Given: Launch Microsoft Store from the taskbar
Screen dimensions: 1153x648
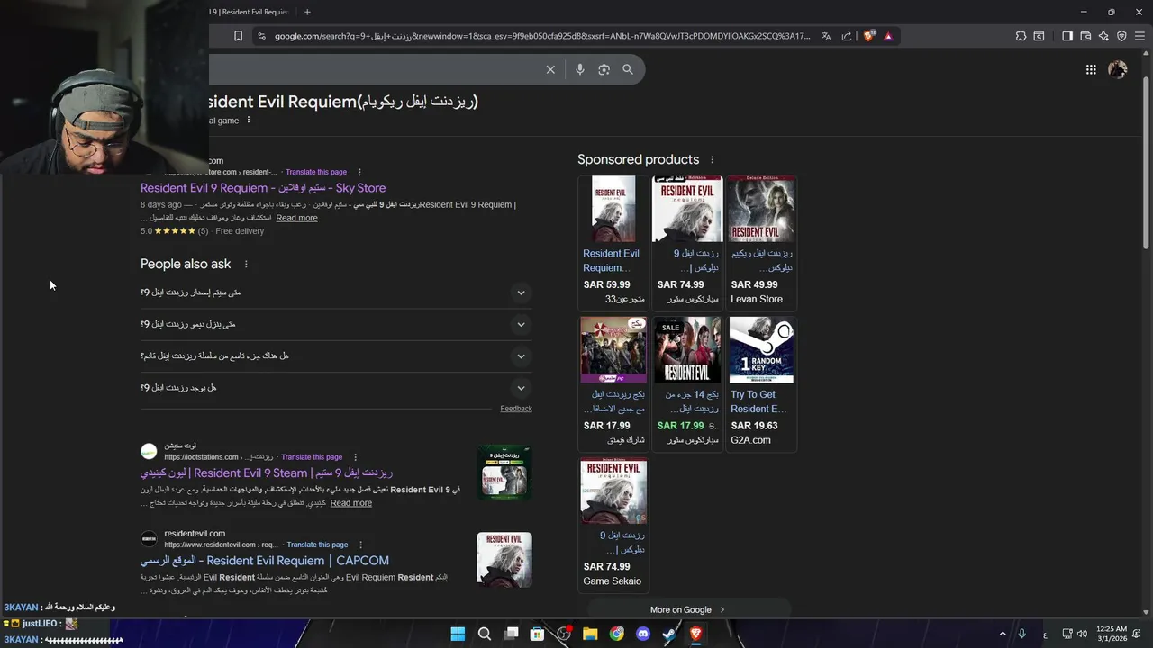Looking at the screenshot, I should click(x=537, y=634).
